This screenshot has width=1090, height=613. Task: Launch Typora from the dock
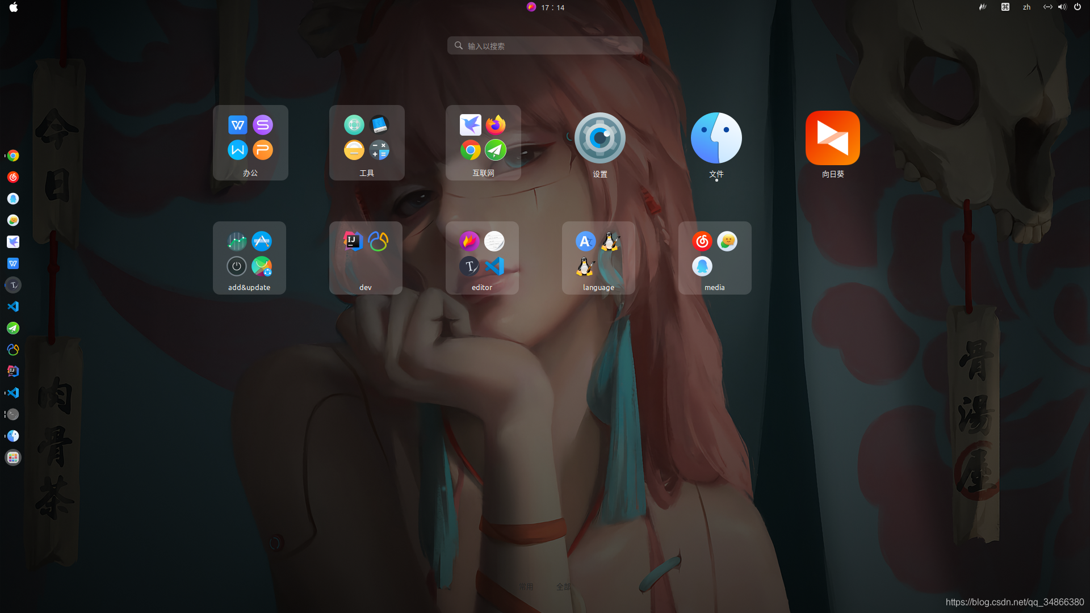click(x=13, y=285)
